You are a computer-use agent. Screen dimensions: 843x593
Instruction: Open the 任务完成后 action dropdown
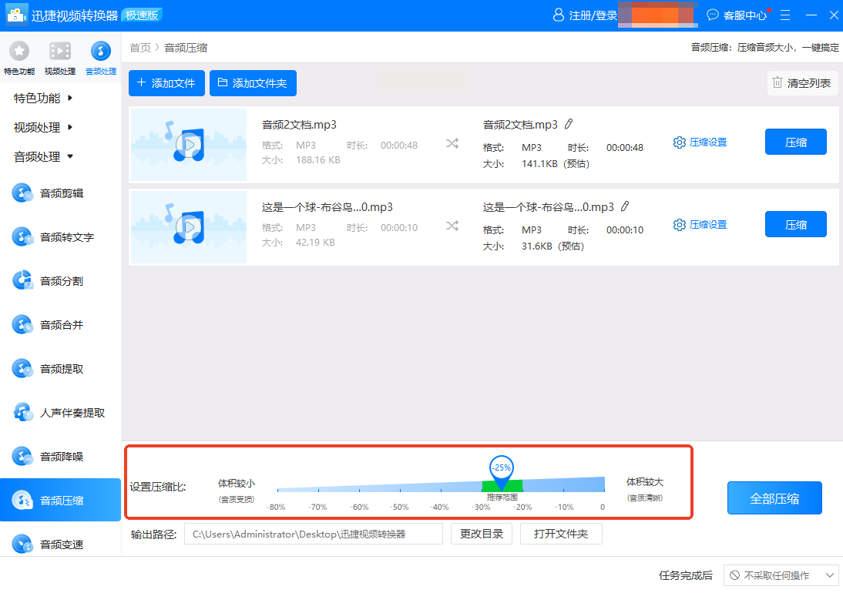tap(781, 575)
